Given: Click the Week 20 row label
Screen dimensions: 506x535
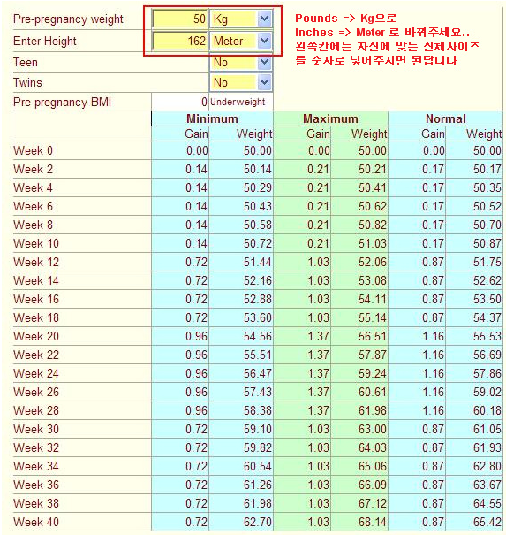Looking at the screenshot, I should pyautogui.click(x=36, y=336).
